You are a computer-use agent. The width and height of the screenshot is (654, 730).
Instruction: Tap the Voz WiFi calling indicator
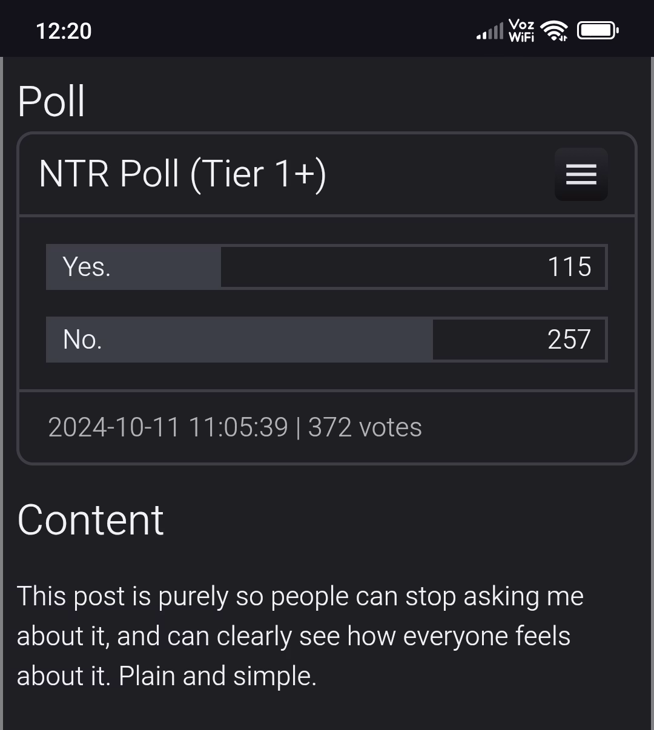(521, 30)
